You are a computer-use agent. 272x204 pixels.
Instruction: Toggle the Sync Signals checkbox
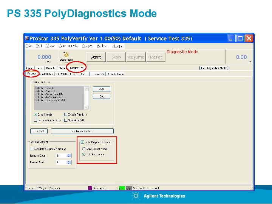point(36,114)
